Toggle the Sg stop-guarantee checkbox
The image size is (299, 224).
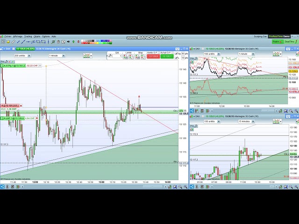pos(177,54)
